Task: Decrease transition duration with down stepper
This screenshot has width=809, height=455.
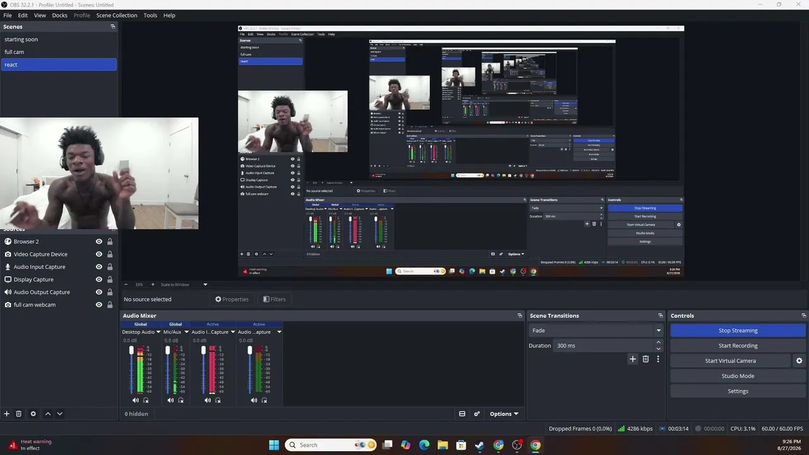Action: (x=658, y=349)
